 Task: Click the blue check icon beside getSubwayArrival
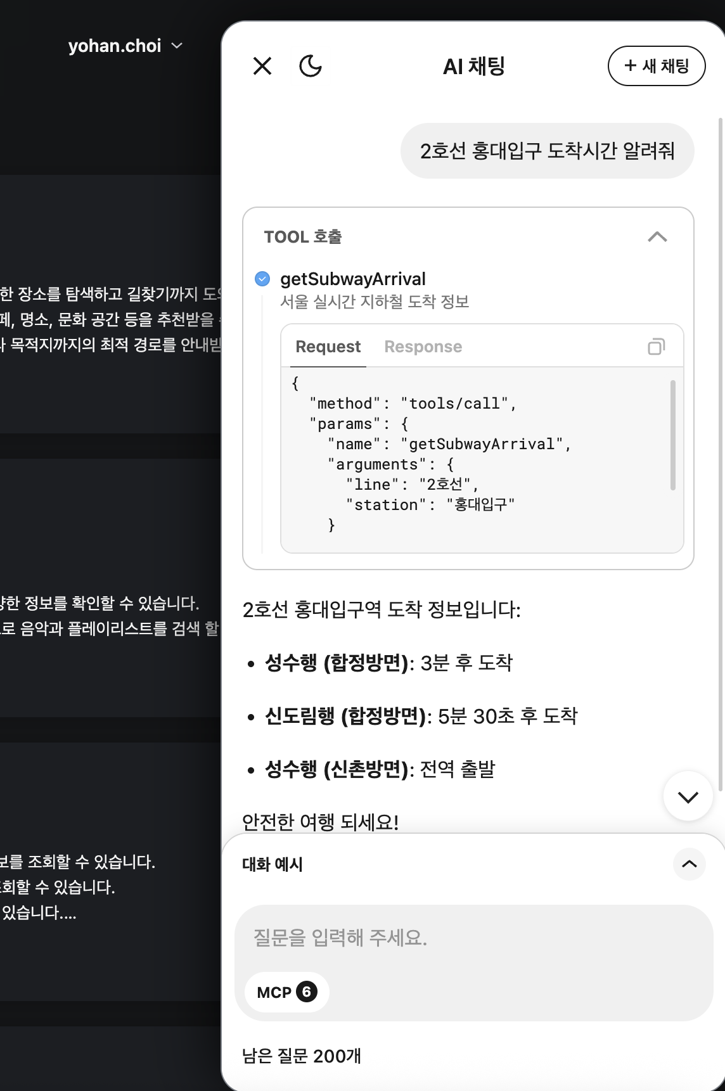(262, 279)
